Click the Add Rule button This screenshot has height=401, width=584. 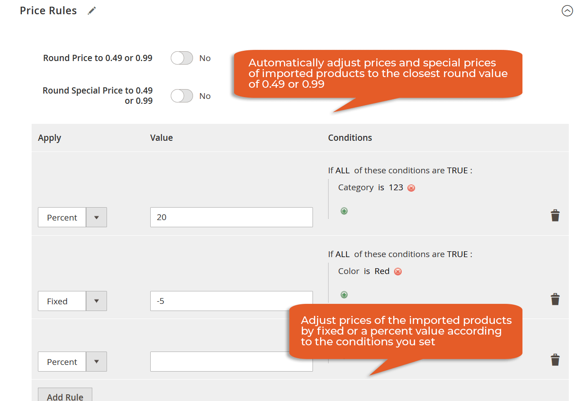click(x=65, y=396)
